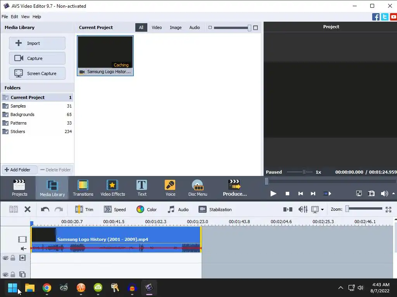This screenshot has height=297, width=397.
Task: Select the Backgrounds folder
Action: (x=37, y=114)
